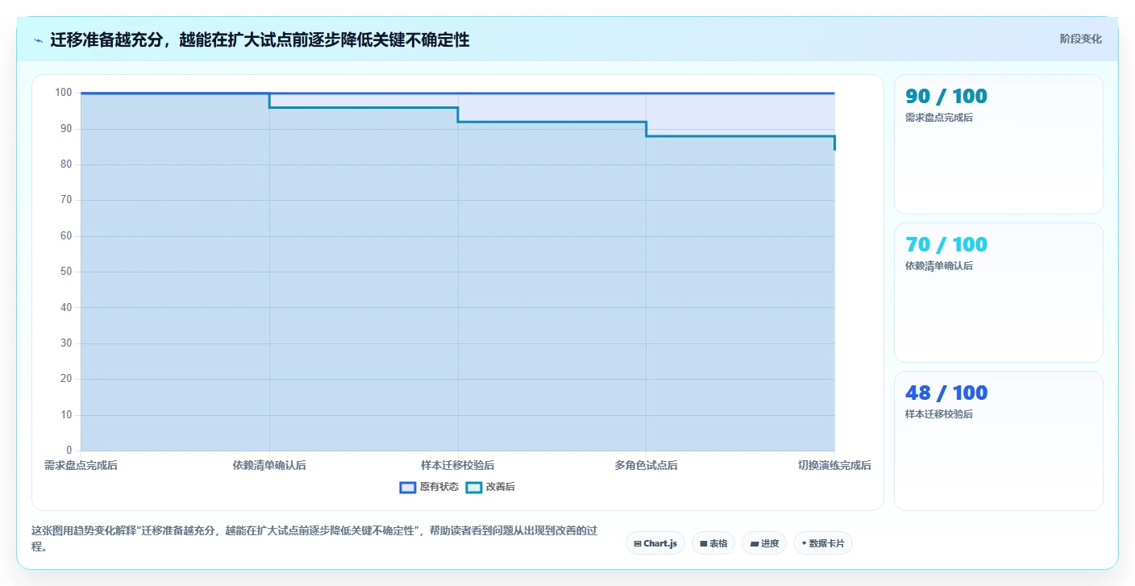The height and width of the screenshot is (586, 1135).
Task: Click the icon in the Chart.js chip
Action: [x=638, y=544]
